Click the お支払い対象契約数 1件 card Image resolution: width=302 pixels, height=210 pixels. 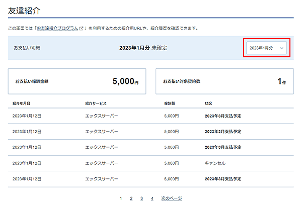tap(224, 81)
